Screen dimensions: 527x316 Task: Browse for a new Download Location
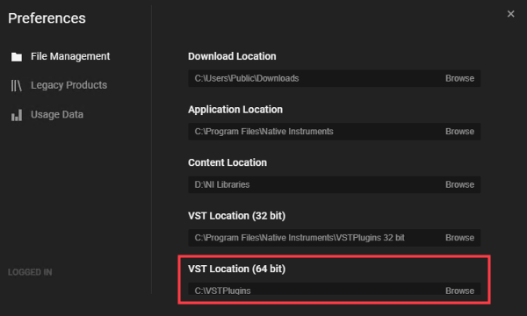tap(459, 78)
